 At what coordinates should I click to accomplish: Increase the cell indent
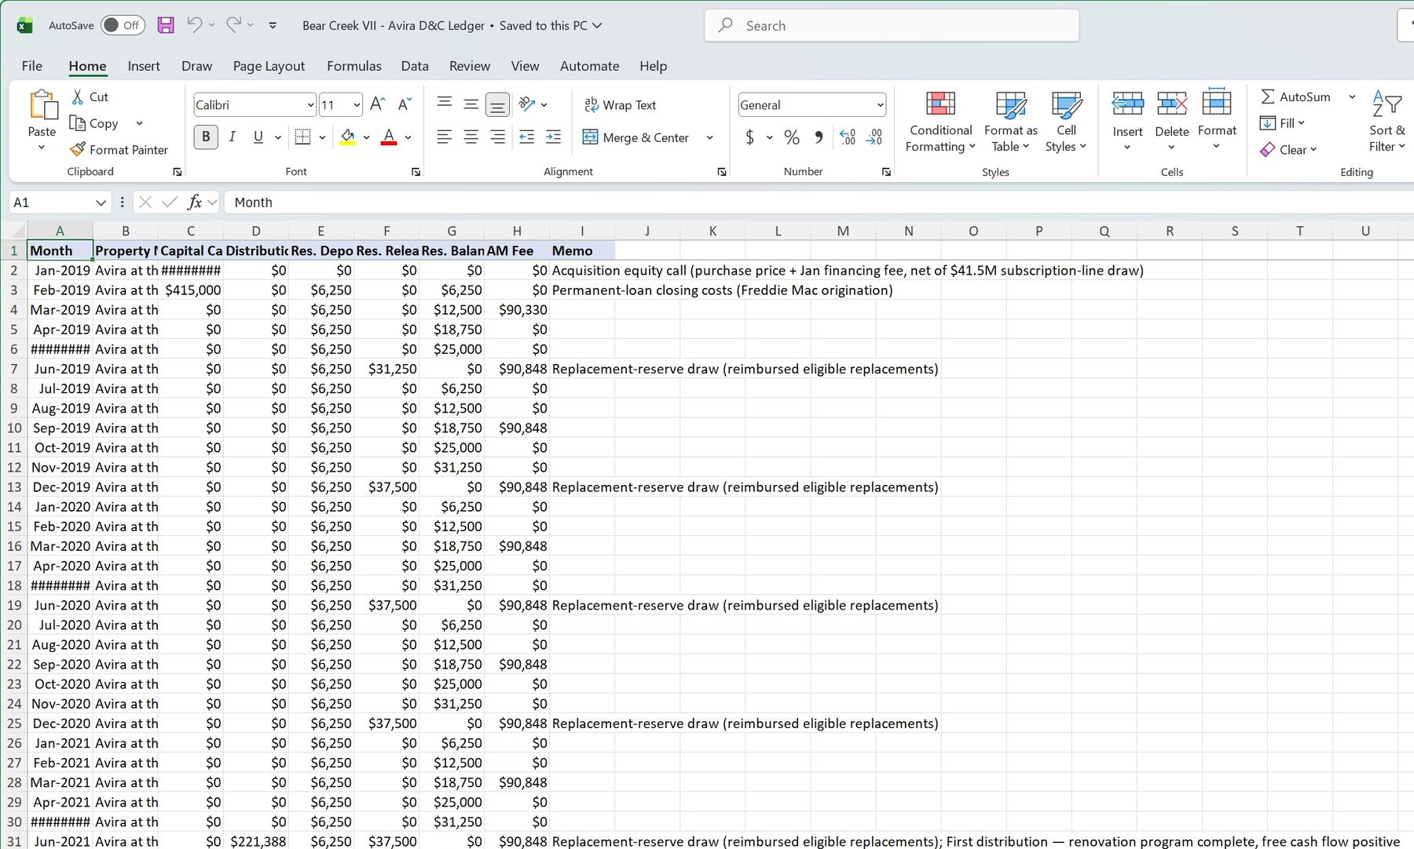pos(553,137)
